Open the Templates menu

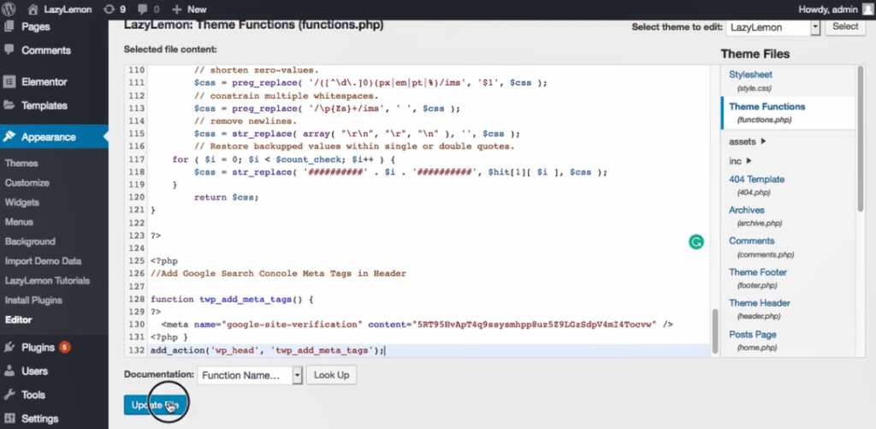click(x=44, y=105)
